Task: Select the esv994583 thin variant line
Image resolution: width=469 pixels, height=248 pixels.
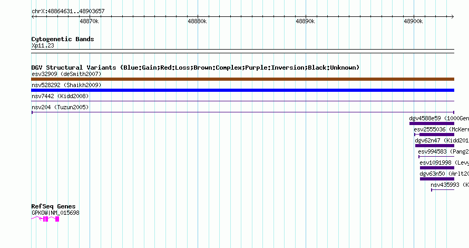Action: coord(436,157)
